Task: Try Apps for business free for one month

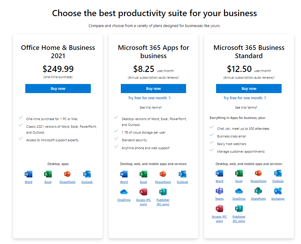Action: 150,98
